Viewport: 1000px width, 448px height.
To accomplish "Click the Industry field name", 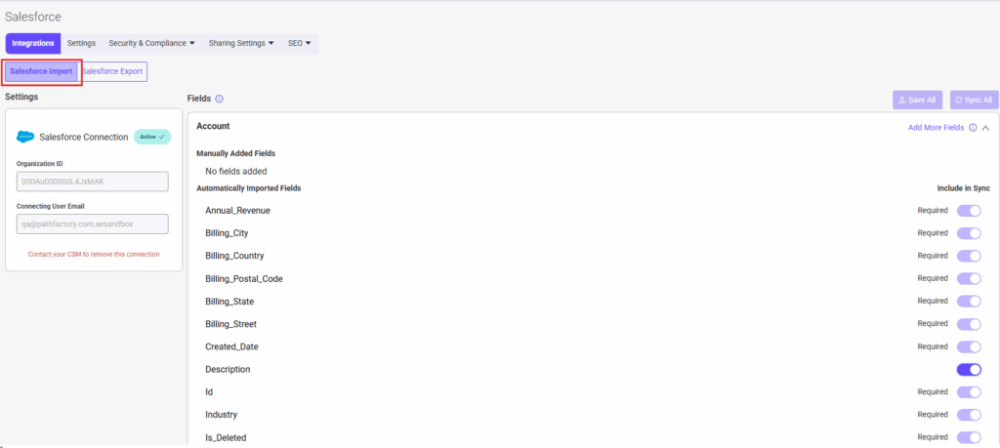I will 222,415.
